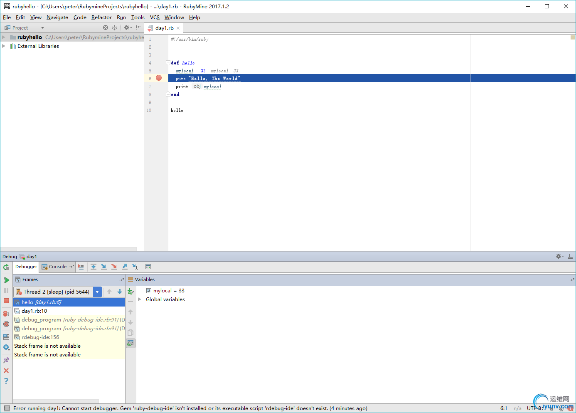
Task: Open the Run menu
Action: point(121,17)
